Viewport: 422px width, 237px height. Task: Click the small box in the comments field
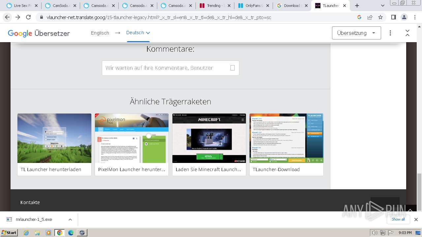[232, 68]
